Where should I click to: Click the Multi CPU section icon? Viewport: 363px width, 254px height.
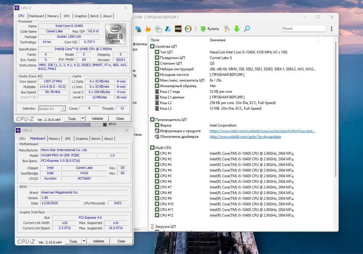(152, 148)
